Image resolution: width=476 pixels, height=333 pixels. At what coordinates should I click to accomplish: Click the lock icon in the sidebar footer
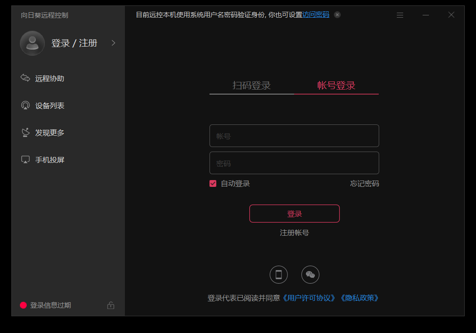pyautogui.click(x=110, y=305)
